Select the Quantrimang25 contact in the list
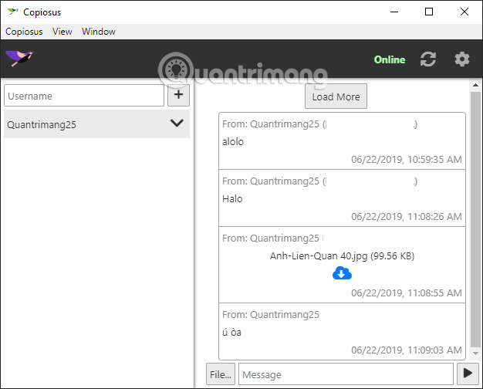 pos(96,124)
